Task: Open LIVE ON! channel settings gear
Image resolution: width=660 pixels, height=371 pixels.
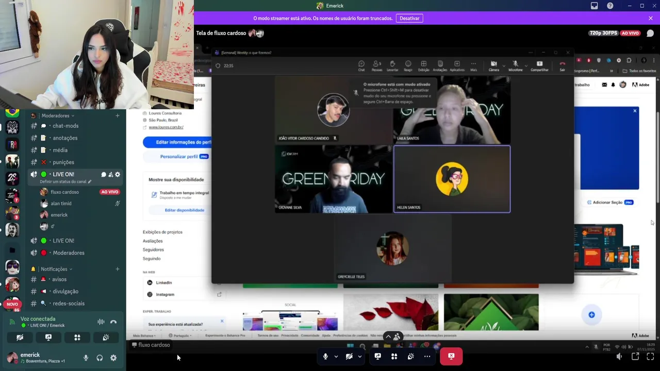Action: [x=118, y=175]
